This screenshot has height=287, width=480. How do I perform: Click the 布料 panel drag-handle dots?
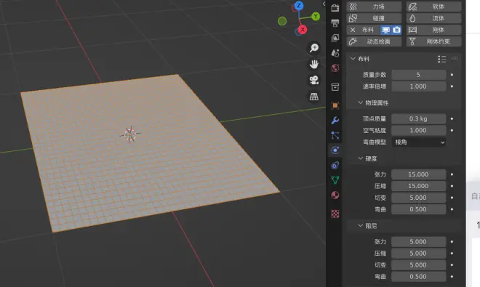click(455, 58)
